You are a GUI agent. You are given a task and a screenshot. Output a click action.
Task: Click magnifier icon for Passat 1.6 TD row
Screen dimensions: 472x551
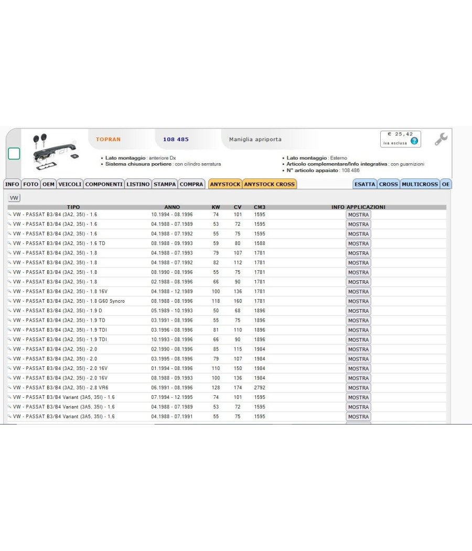click(9, 243)
